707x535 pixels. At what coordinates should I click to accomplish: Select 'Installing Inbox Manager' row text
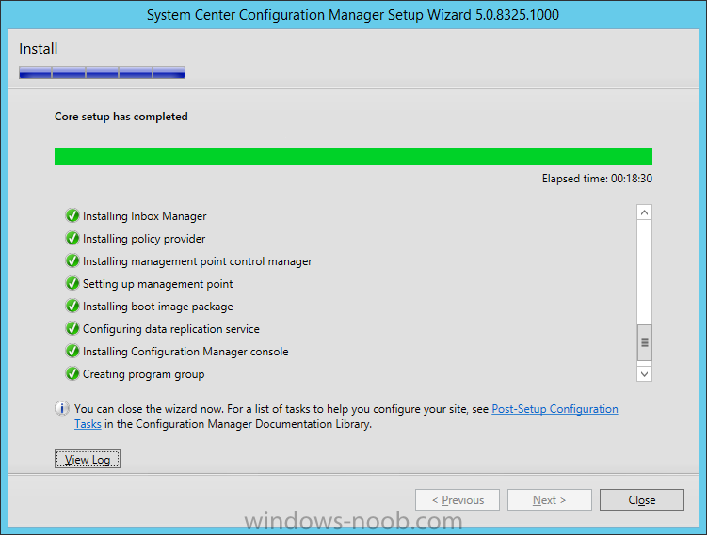(x=144, y=216)
